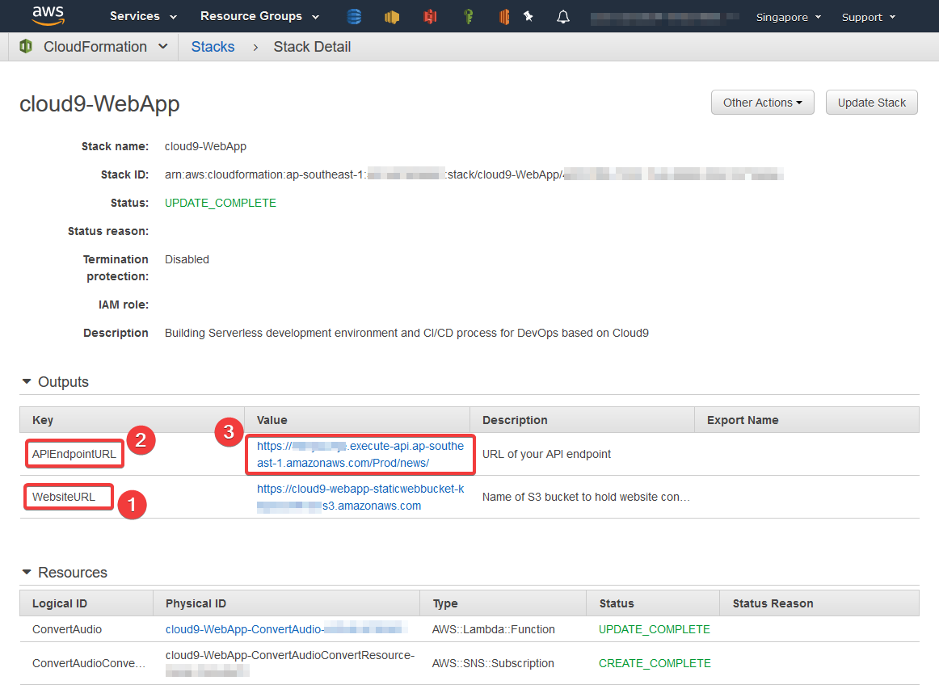Open the yellow cube service shortcut icon
Viewport: 939px width, 689px height.
(392, 17)
